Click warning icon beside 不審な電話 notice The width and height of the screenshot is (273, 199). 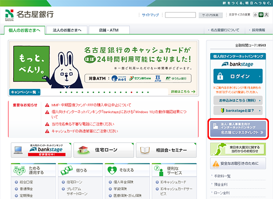(x=47, y=124)
